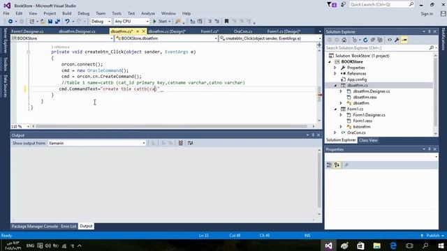This screenshot has width=447, height=251.
Task: Open the BOOKStore project scope dropdown
Action: [x=62, y=38]
